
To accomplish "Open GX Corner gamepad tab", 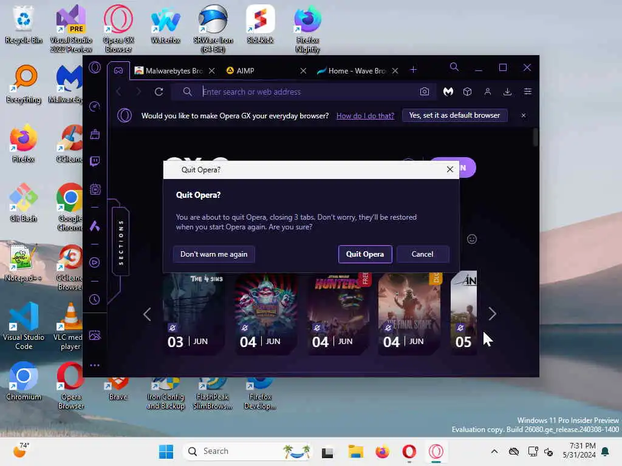I will coord(118,70).
